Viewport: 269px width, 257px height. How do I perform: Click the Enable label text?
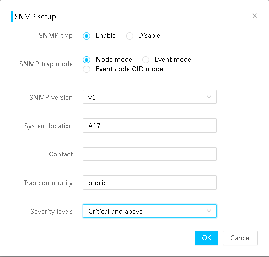click(x=106, y=36)
